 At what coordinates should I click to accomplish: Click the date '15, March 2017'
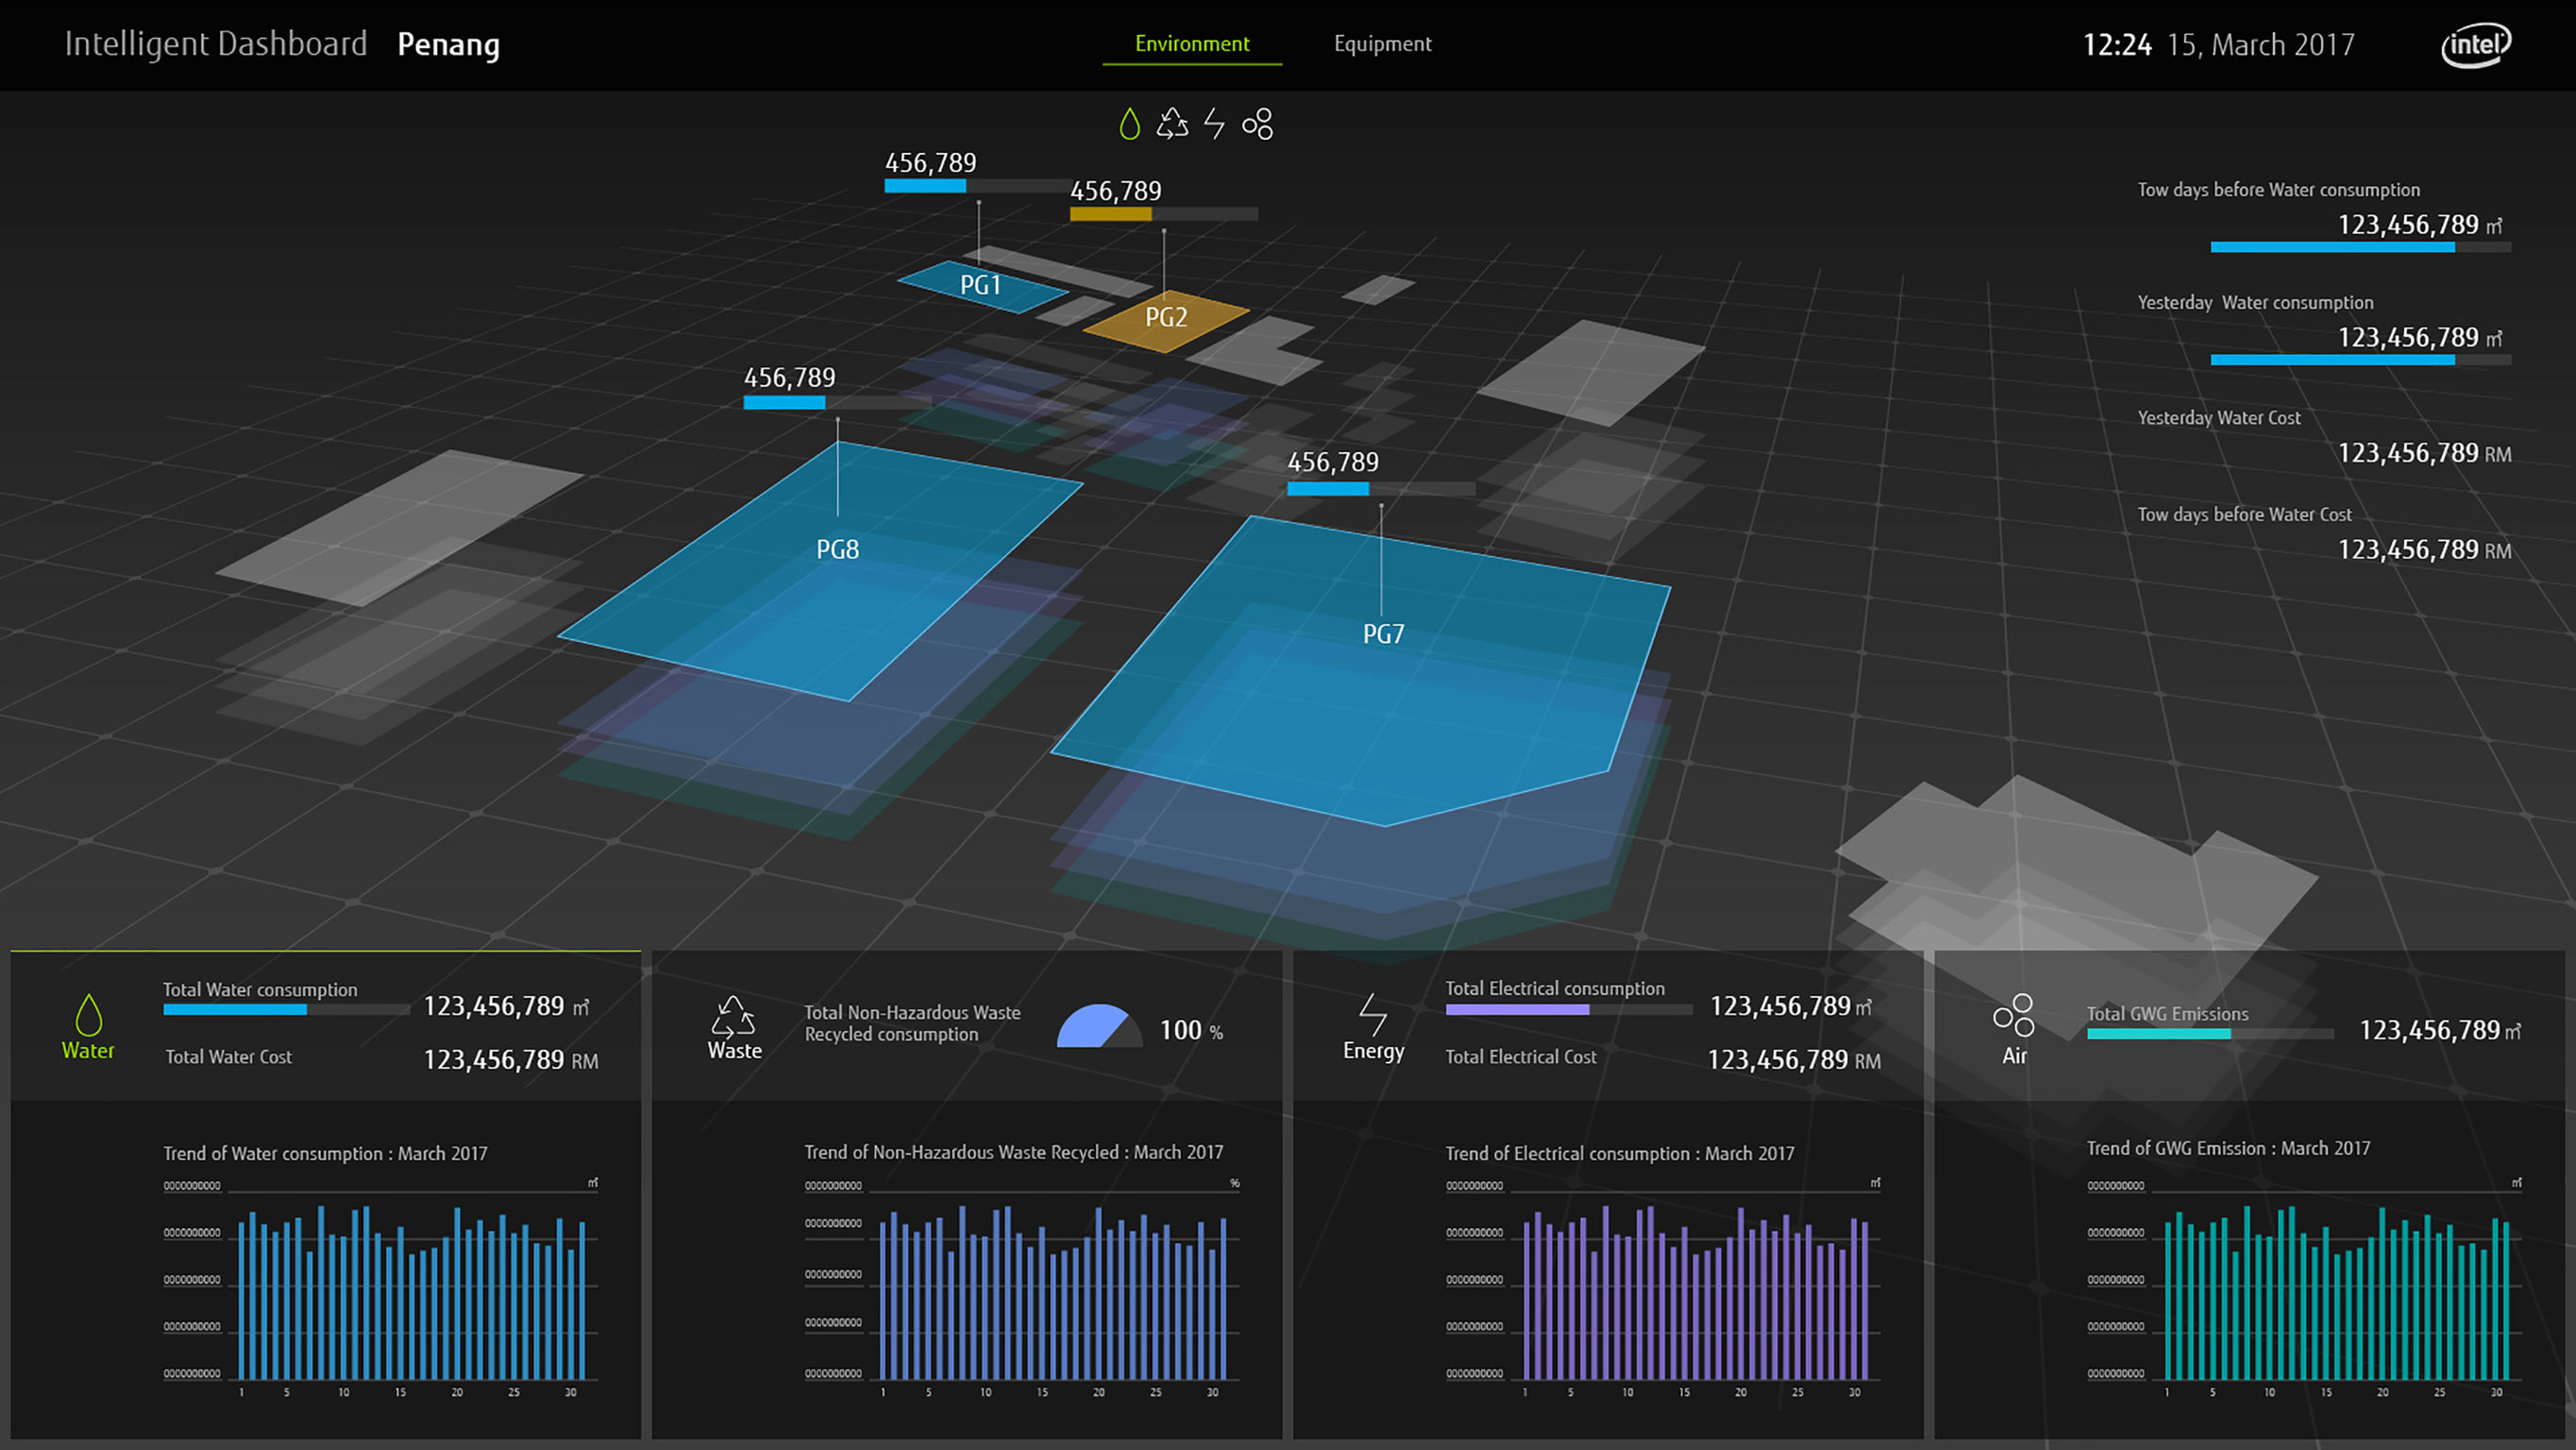(x=2260, y=45)
